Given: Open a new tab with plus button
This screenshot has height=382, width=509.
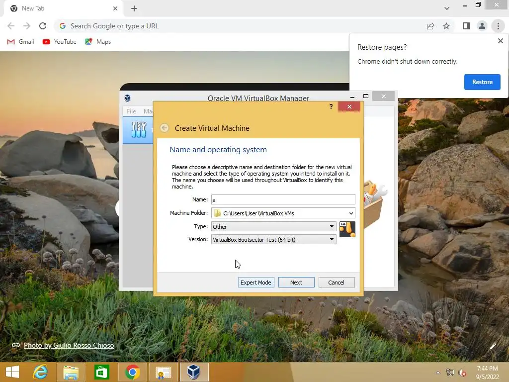Looking at the screenshot, I should click(134, 8).
